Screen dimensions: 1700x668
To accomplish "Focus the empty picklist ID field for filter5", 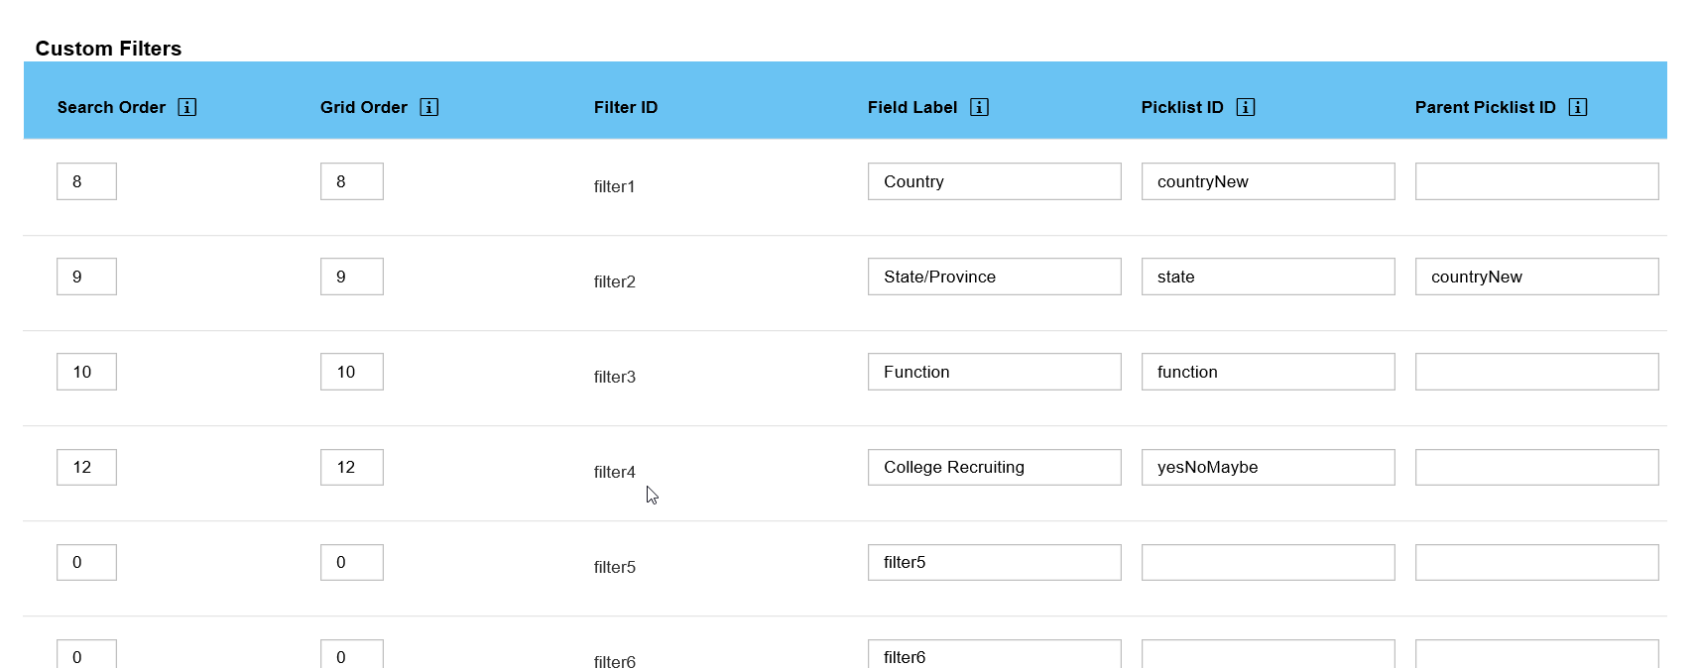I will click(x=1268, y=562).
